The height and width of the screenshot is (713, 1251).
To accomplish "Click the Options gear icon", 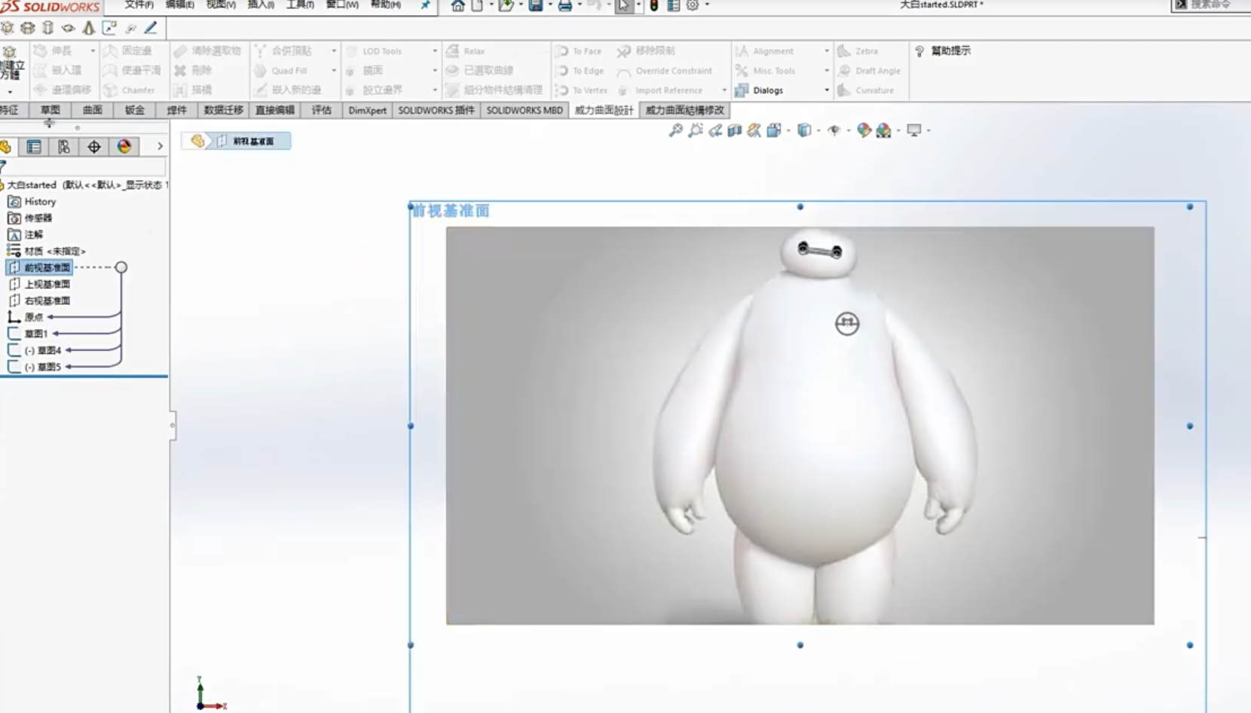I will pyautogui.click(x=693, y=5).
